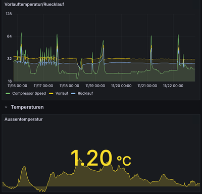Click the 11/17 00:00 axis label

pyautogui.click(x=43, y=86)
